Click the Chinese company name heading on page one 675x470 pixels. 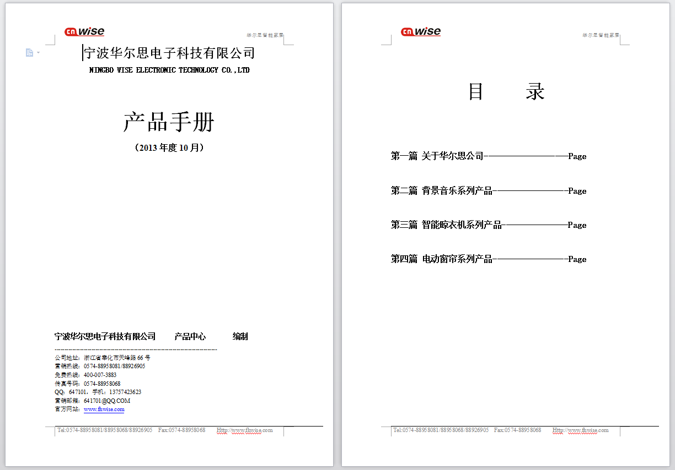point(169,53)
